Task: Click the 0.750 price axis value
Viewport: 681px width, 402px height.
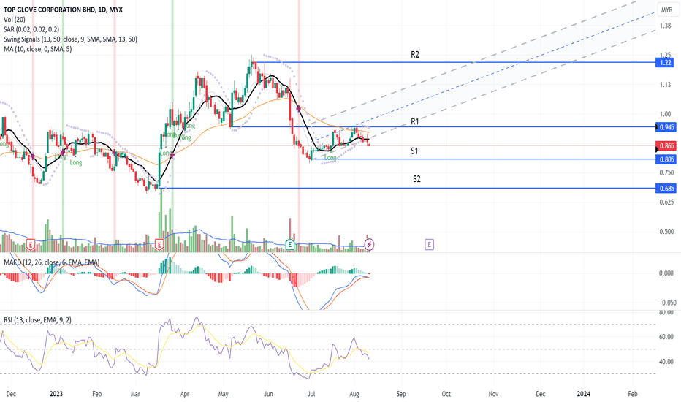Action: click(666, 173)
